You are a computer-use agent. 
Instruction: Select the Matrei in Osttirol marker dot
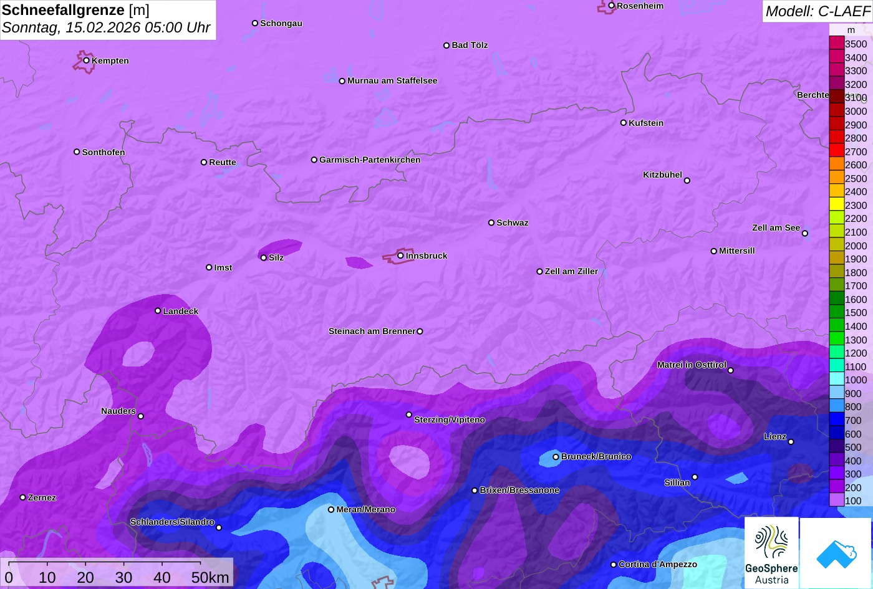[731, 370]
